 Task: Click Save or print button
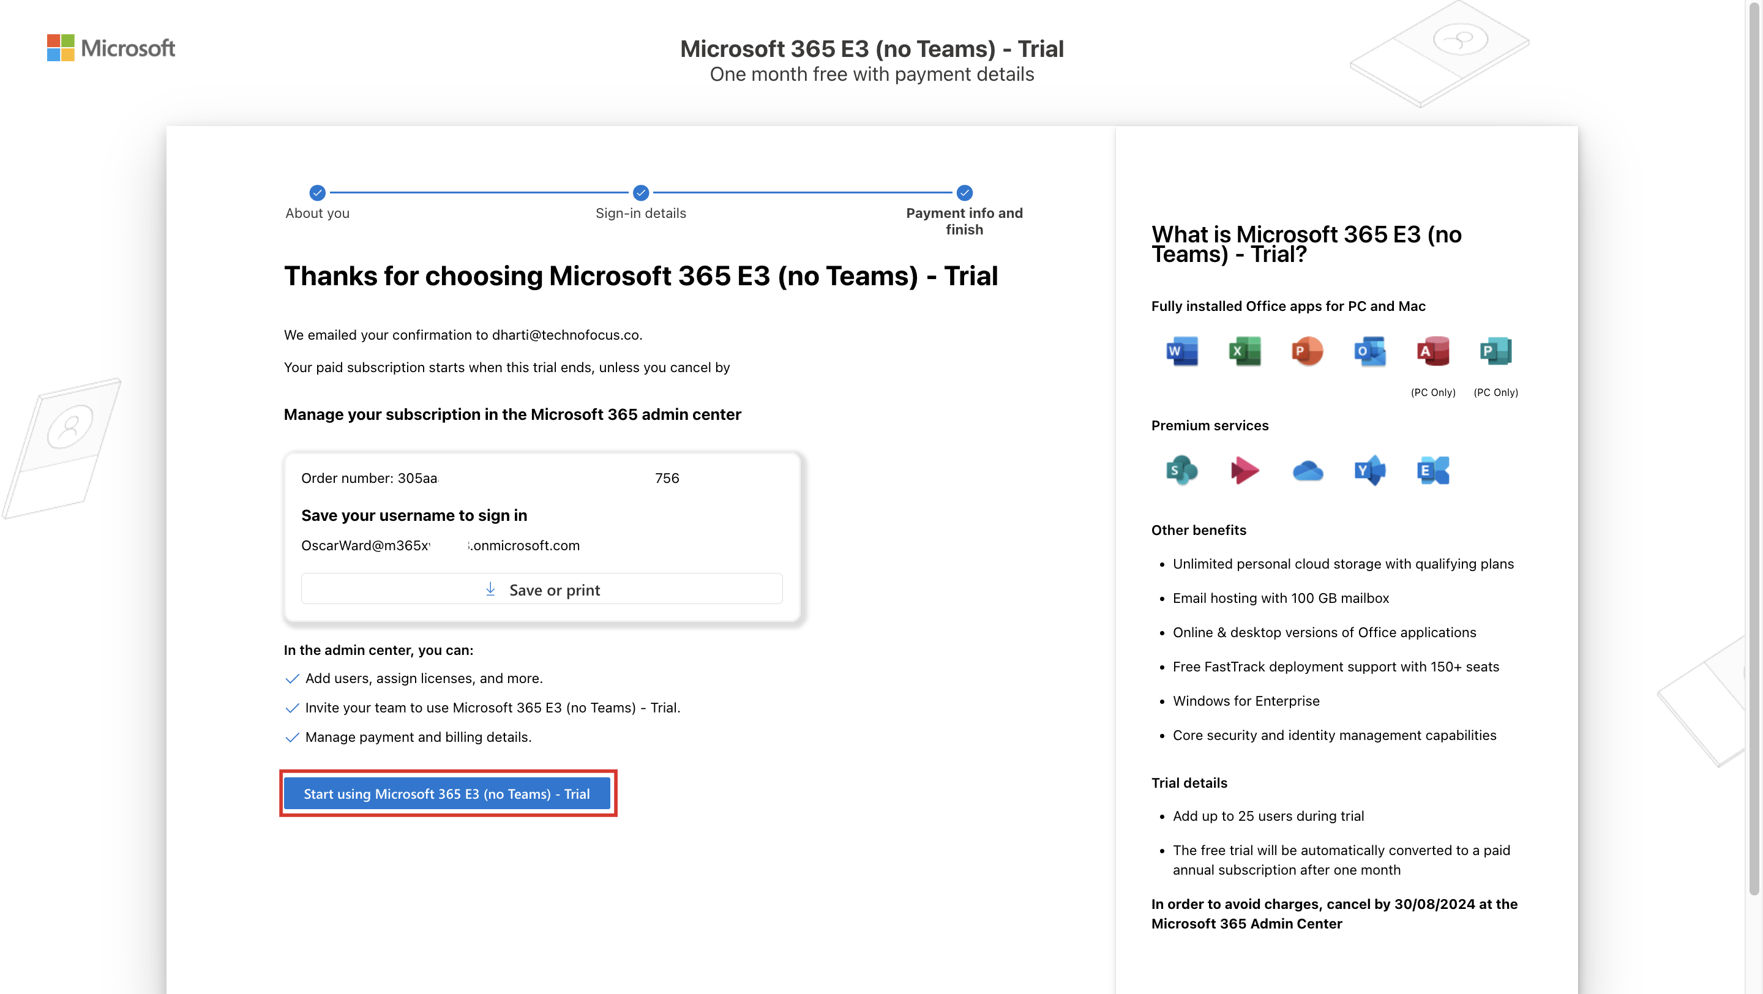point(541,589)
